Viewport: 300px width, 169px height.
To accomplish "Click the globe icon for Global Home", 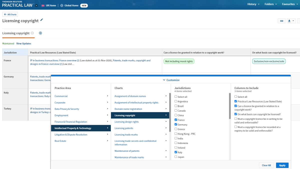I will coord(62,5).
